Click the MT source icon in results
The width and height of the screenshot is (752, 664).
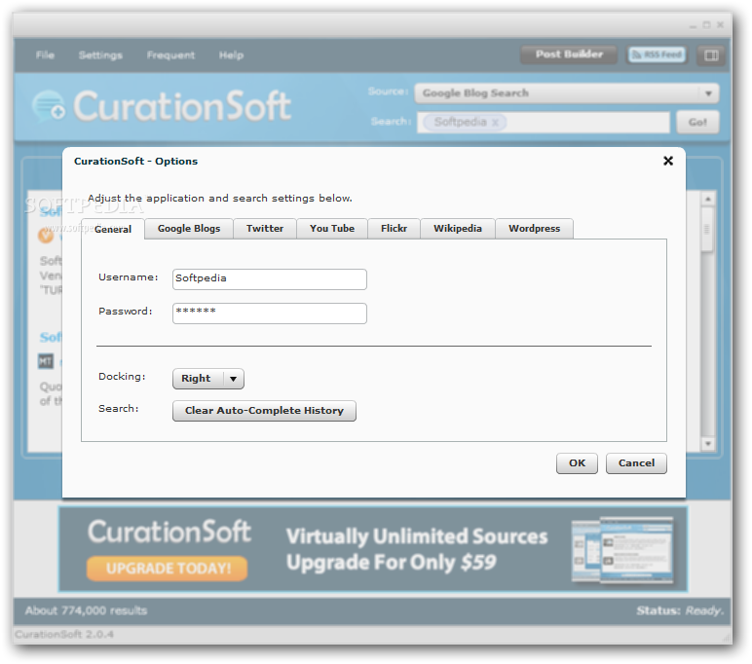tap(46, 361)
